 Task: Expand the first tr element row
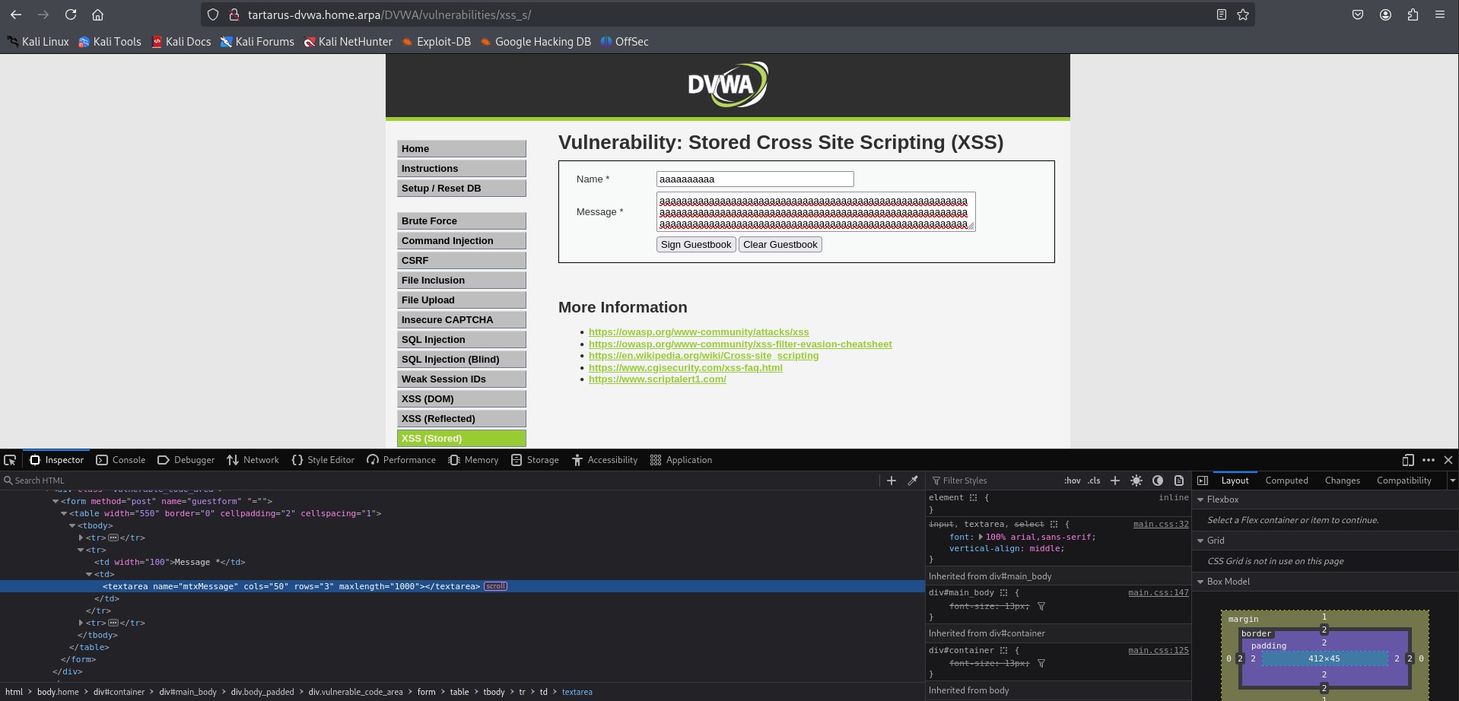tap(81, 538)
